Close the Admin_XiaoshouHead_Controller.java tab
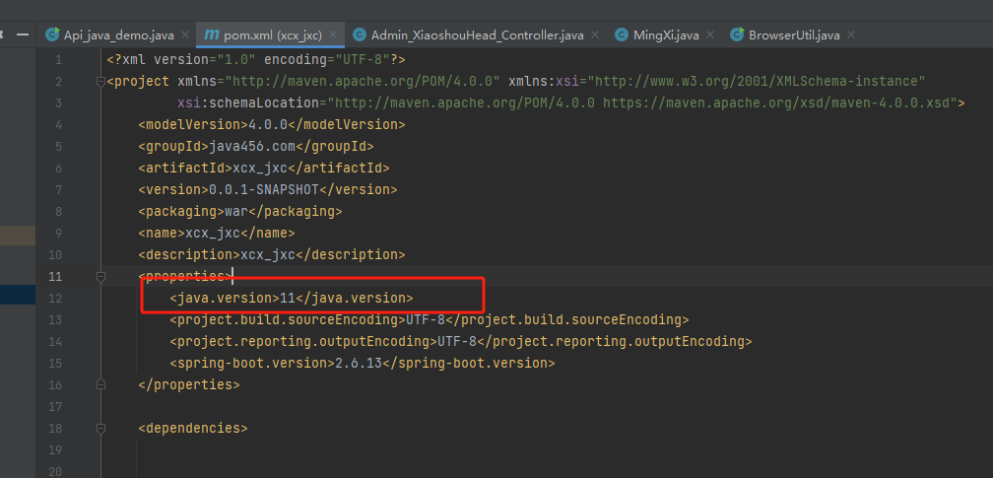Viewport: 993px width, 478px height. pyautogui.click(x=595, y=34)
